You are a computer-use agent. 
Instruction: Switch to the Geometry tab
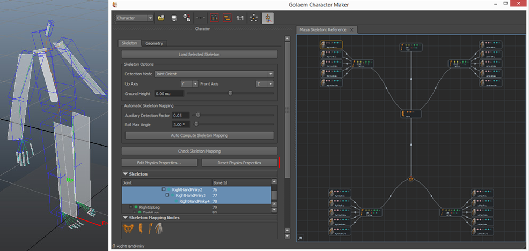click(x=155, y=43)
